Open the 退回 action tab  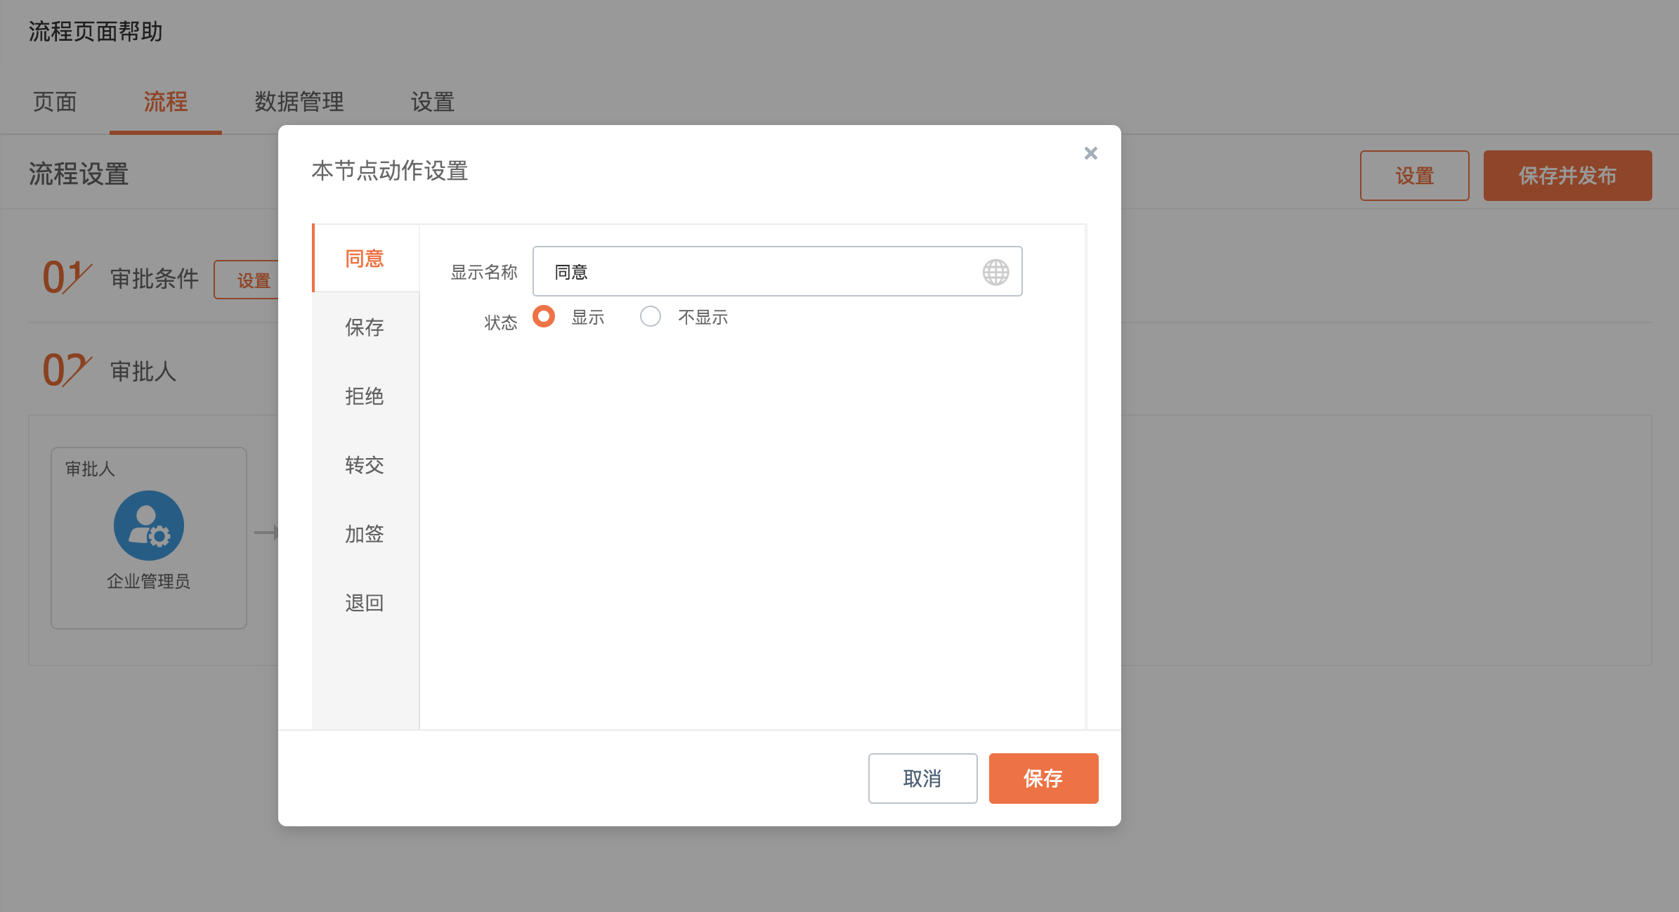[365, 603]
